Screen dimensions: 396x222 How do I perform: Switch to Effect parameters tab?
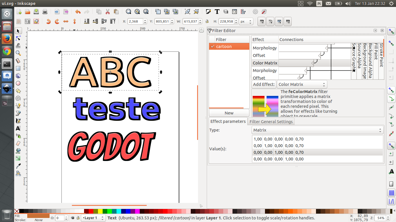[x=228, y=121]
